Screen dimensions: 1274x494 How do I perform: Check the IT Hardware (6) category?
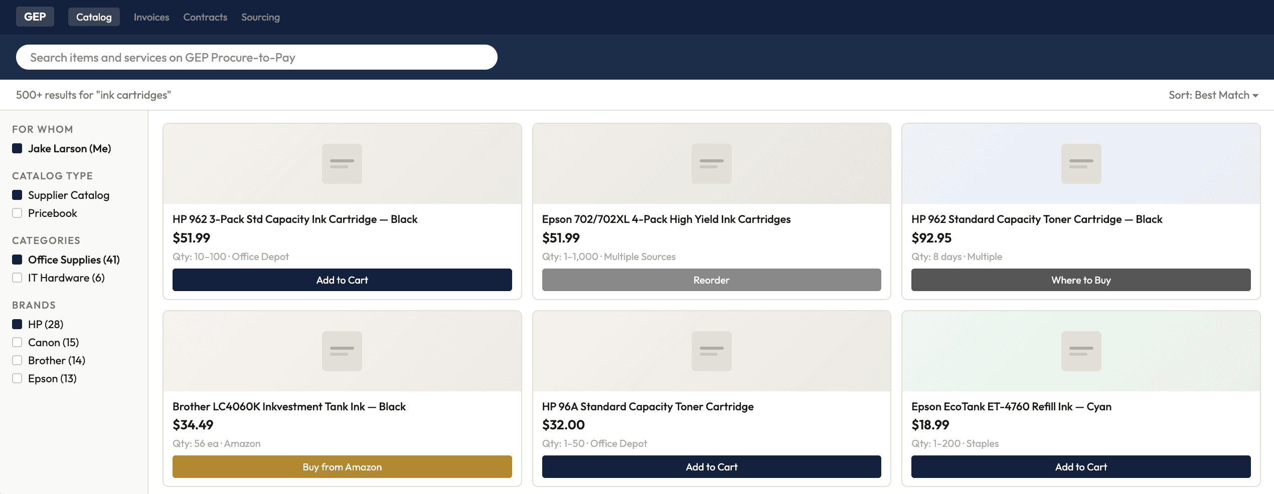(x=17, y=278)
